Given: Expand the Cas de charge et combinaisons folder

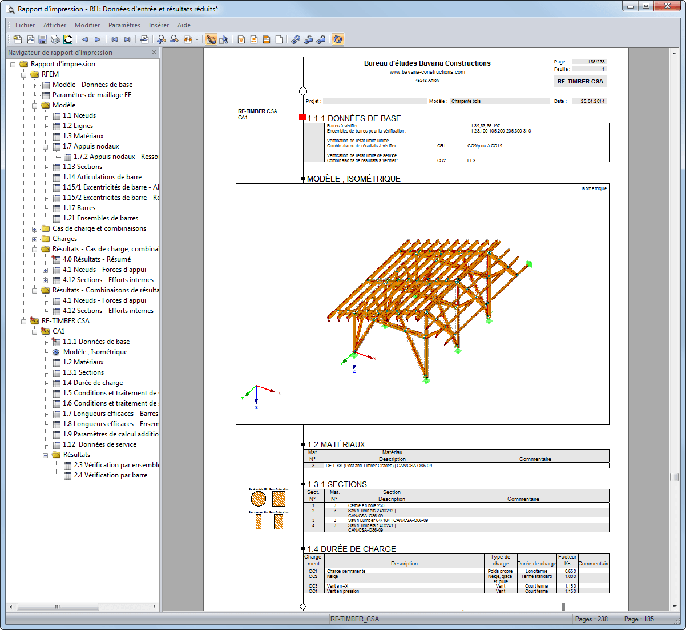Looking at the screenshot, I should point(35,228).
